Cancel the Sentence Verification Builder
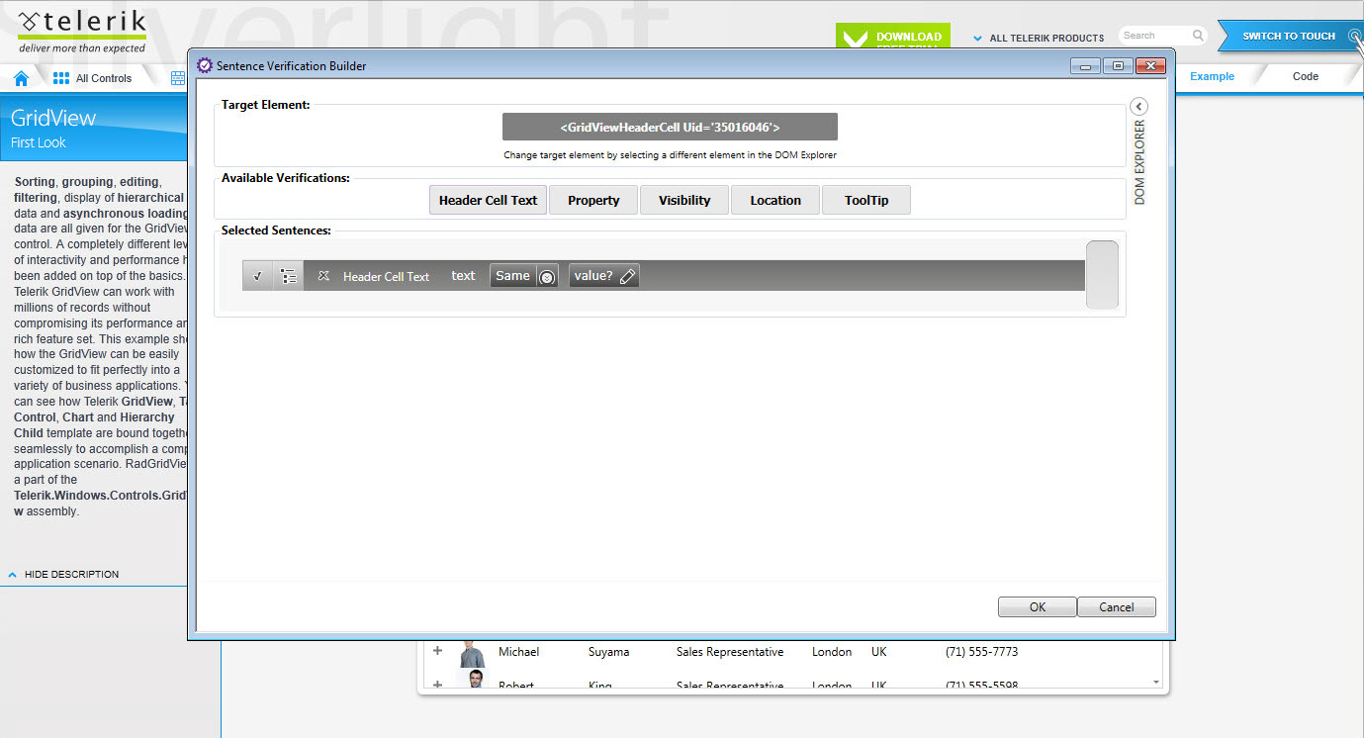The width and height of the screenshot is (1364, 738). click(x=1117, y=607)
